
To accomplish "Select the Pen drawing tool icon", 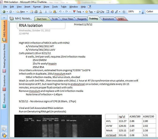I will point(116,12).
